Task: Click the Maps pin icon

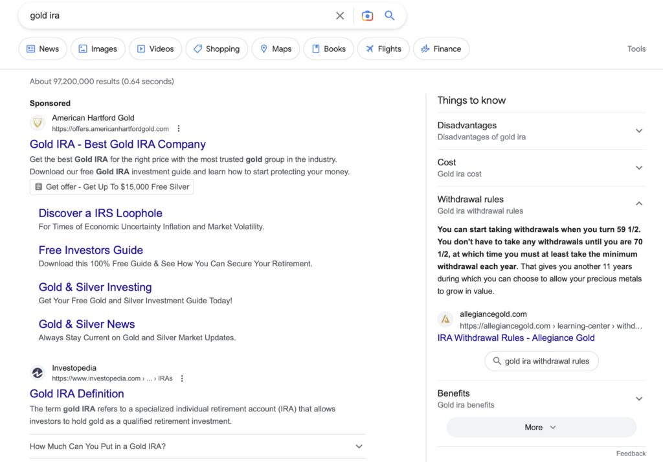Action: click(x=264, y=49)
